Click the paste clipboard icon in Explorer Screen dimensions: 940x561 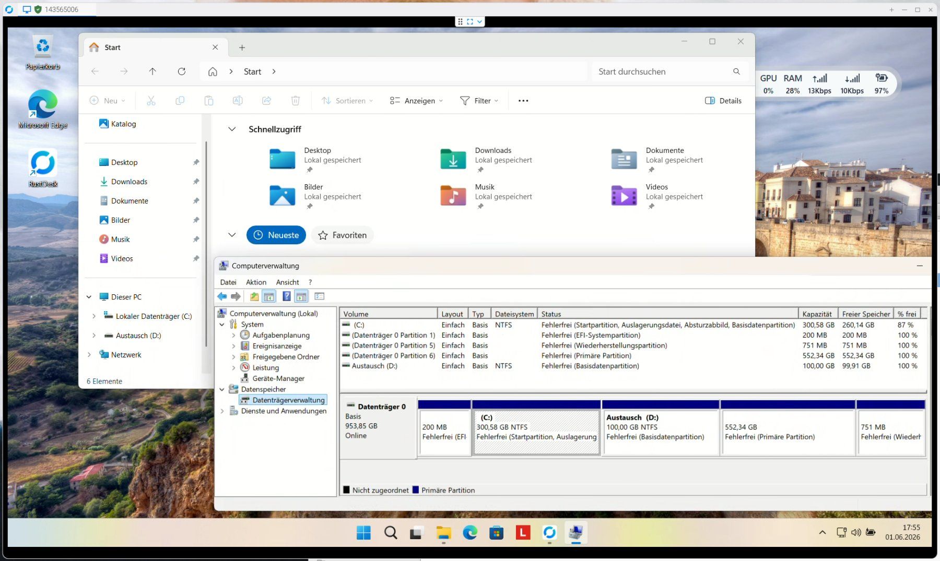pos(209,101)
